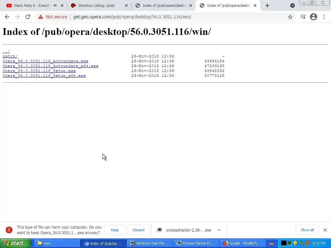Switch to Process Hacker window
The image size is (331, 248).
click(x=196, y=243)
